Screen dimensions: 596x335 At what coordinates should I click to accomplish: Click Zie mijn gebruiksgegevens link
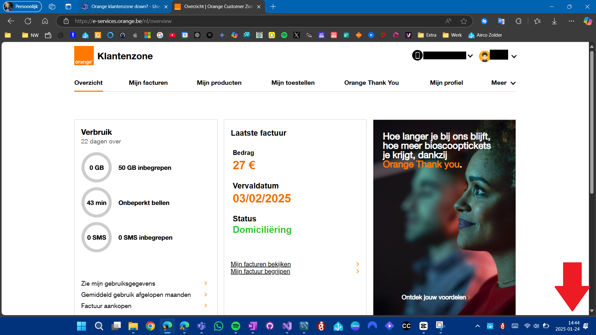[x=118, y=283]
